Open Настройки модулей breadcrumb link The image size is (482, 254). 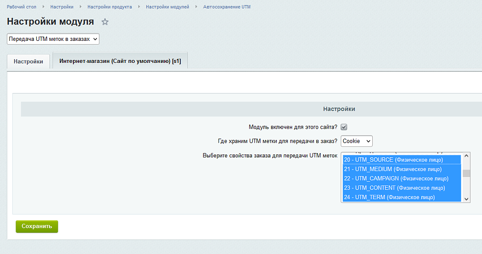[167, 7]
